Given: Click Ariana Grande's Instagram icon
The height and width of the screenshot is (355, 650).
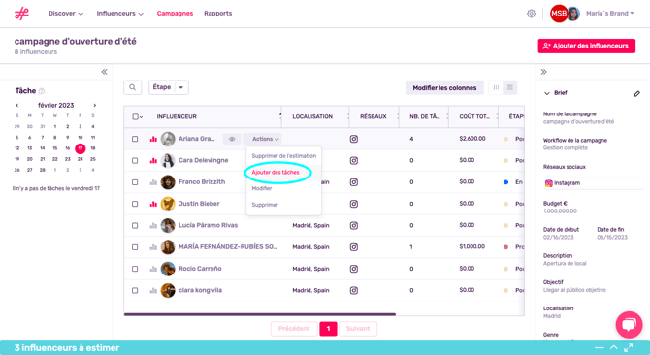Looking at the screenshot, I should click(x=353, y=139).
